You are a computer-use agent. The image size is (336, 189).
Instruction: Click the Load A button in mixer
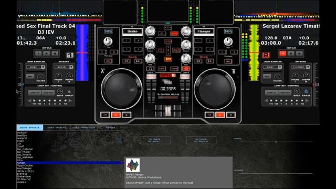162,69
